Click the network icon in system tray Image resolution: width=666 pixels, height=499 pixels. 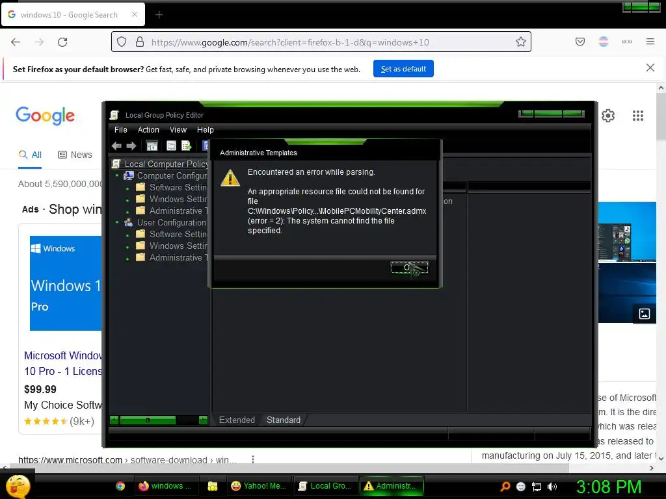point(537,487)
